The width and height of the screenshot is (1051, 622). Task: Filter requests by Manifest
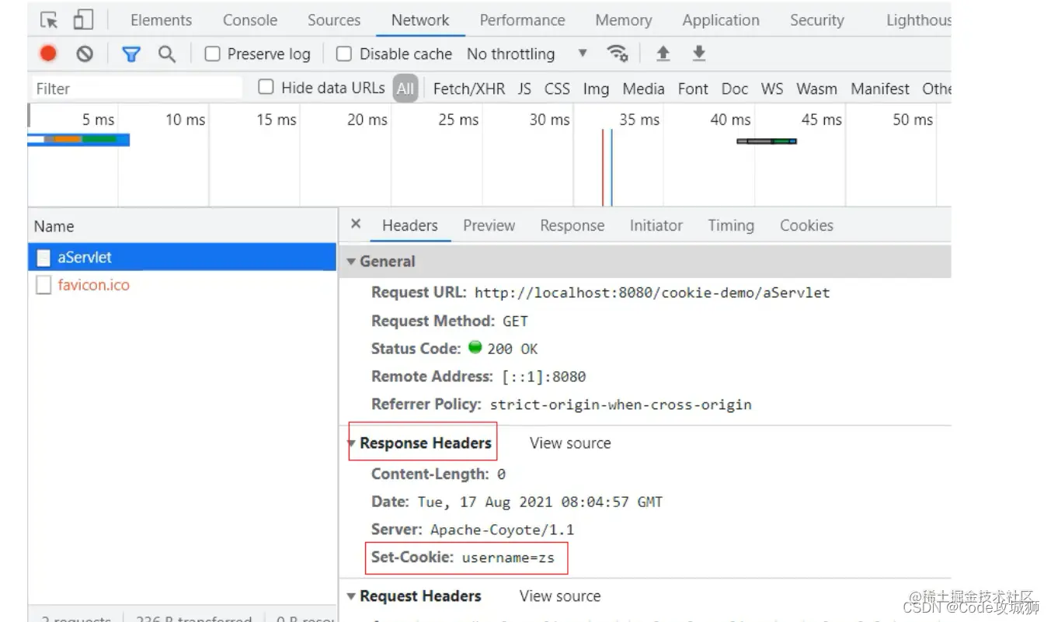click(879, 89)
